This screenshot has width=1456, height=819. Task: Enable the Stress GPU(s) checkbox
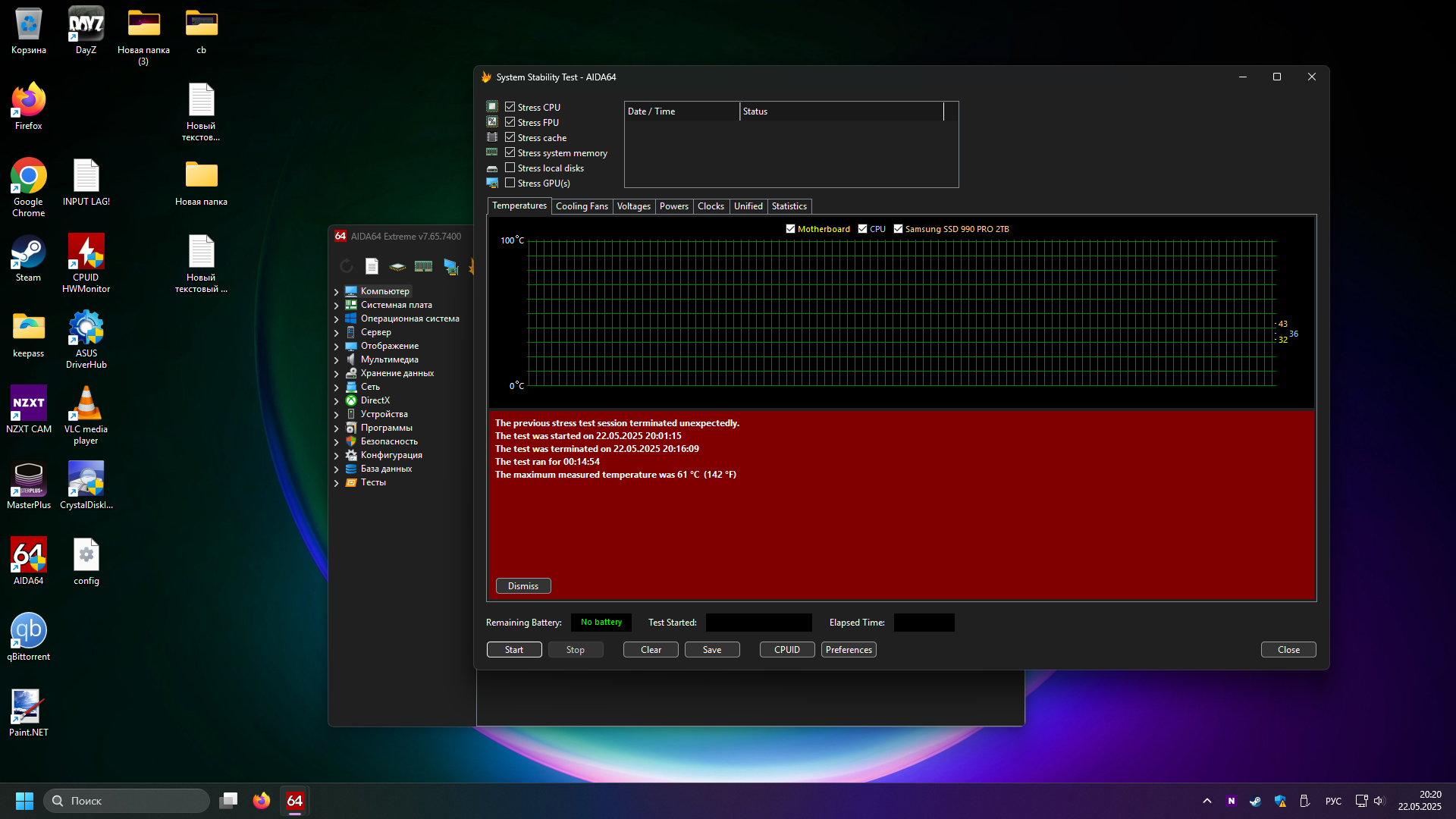[x=510, y=183]
